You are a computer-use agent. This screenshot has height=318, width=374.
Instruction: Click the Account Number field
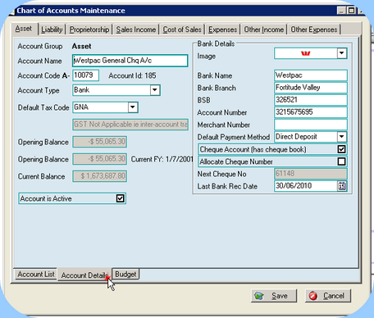311,112
